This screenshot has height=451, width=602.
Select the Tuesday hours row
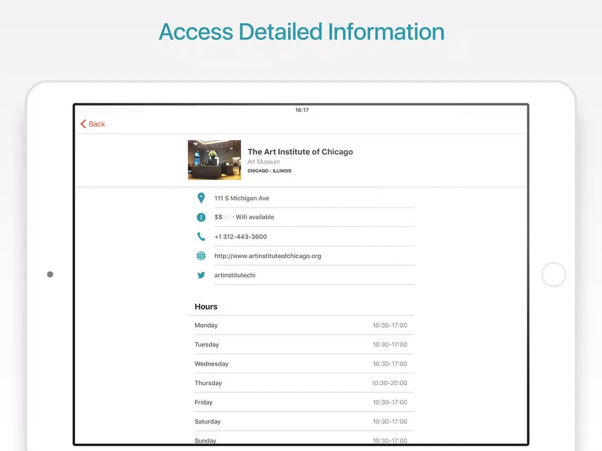301,345
